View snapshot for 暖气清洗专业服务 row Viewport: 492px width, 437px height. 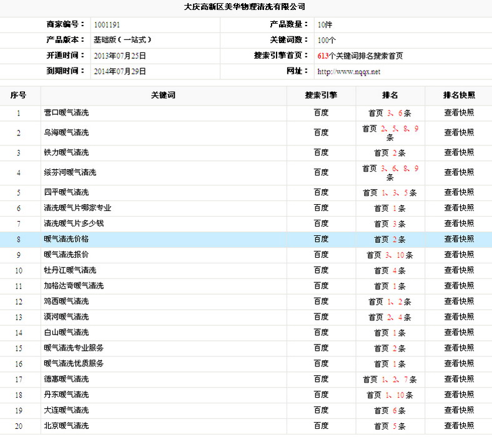[x=459, y=348]
